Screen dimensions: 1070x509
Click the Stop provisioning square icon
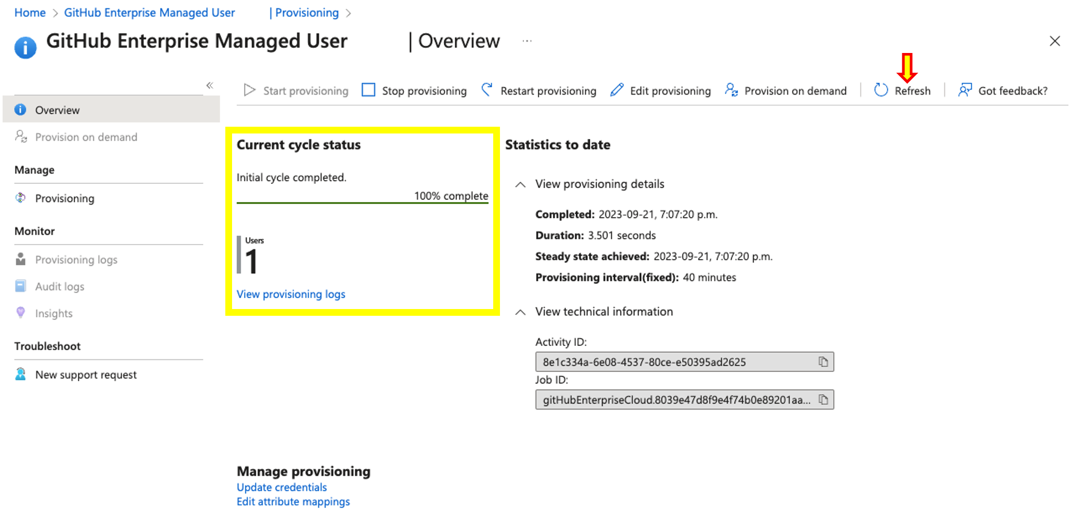tap(369, 90)
